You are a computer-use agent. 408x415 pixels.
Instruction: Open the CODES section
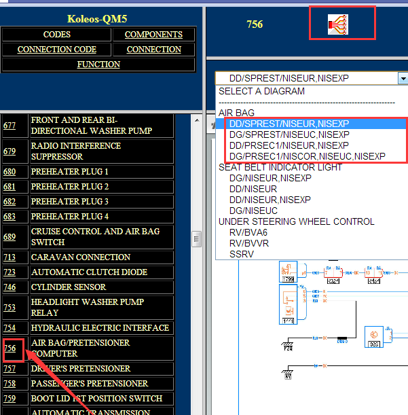56,35
